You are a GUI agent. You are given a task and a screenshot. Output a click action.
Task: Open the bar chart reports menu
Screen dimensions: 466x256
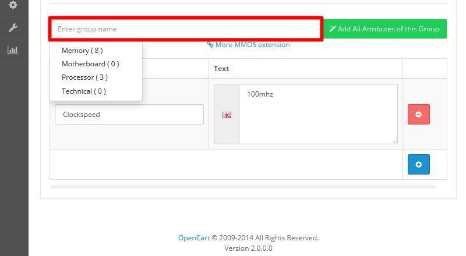(x=13, y=50)
